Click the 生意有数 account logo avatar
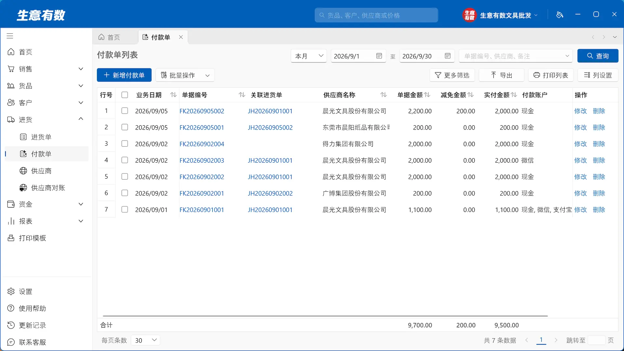The height and width of the screenshot is (351, 624). point(469,15)
